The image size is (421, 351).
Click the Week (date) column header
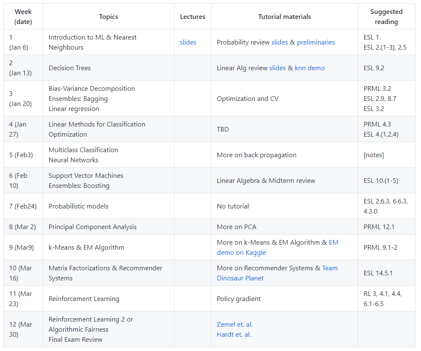pyautogui.click(x=23, y=17)
